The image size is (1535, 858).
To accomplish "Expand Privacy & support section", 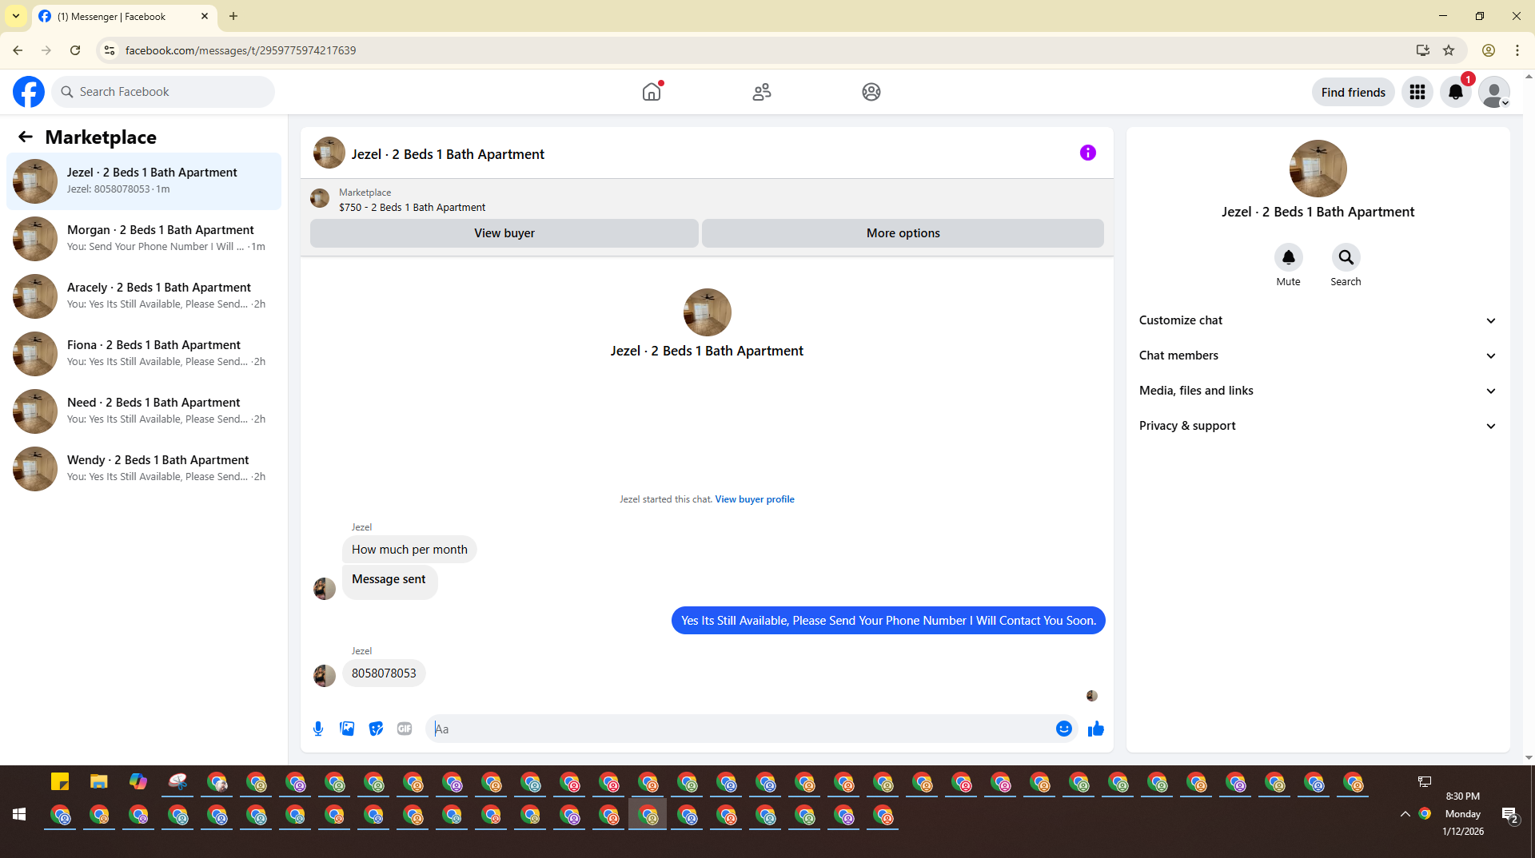I will [1318, 426].
